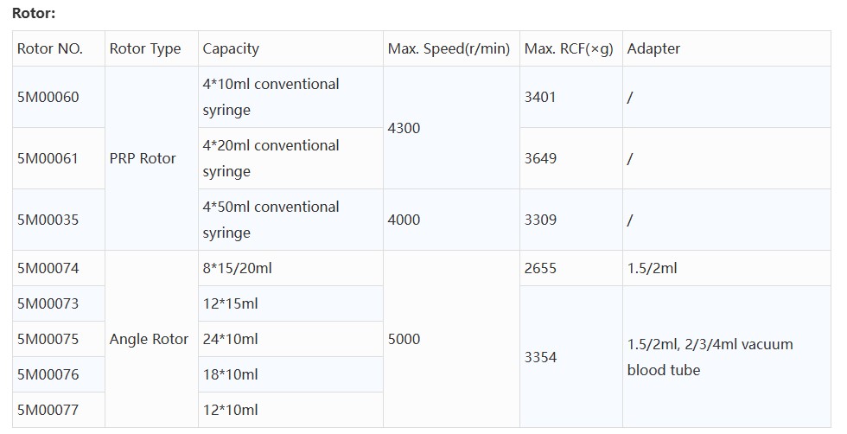Select the "vacuum blood tube" adapter cell
Image resolution: width=847 pixels, height=434 pixels.
coord(710,357)
